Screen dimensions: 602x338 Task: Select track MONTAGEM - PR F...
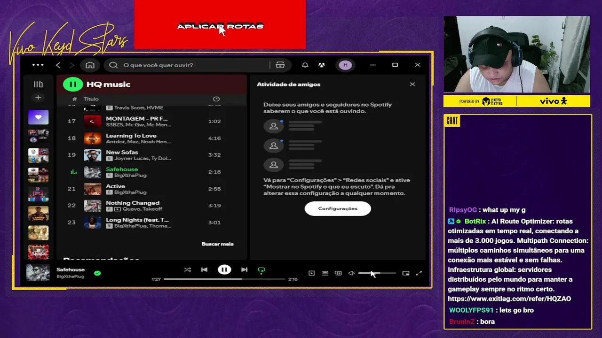click(136, 119)
